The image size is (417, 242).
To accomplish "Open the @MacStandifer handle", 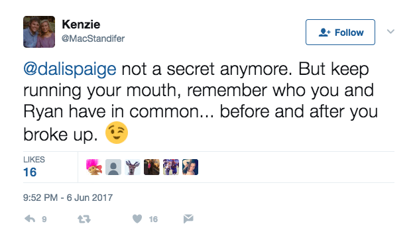I will click(x=93, y=38).
